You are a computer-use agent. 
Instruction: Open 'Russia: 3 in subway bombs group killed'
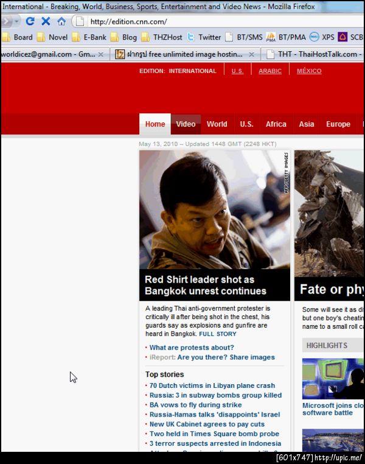(x=215, y=395)
